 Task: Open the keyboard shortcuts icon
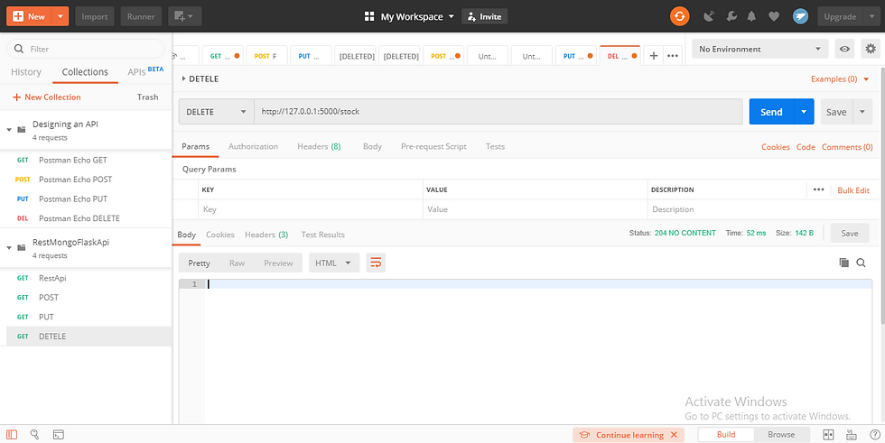pos(852,435)
